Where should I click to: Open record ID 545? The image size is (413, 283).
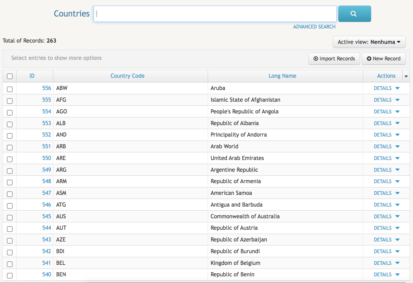(46, 216)
